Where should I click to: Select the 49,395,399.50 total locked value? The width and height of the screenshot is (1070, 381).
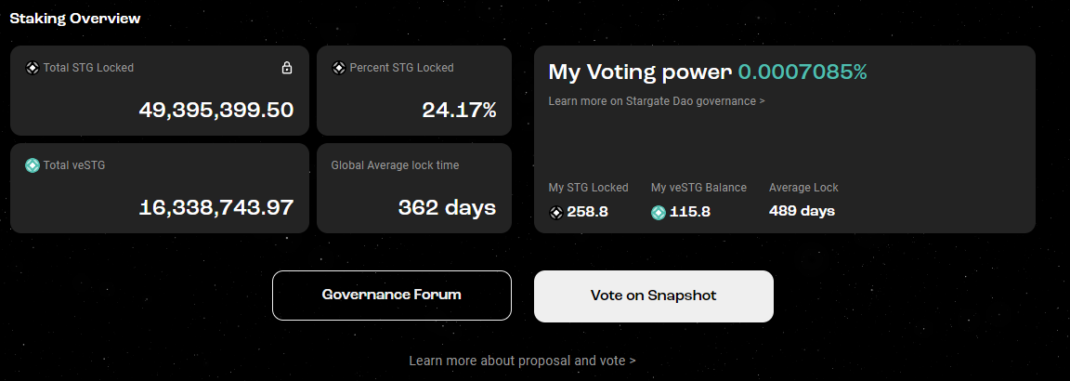click(216, 110)
